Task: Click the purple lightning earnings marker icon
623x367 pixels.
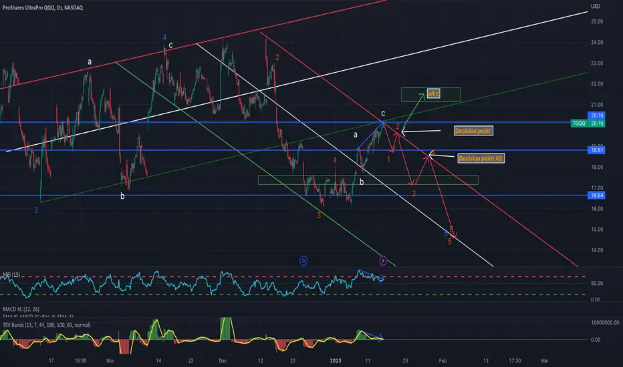Action: 383,261
